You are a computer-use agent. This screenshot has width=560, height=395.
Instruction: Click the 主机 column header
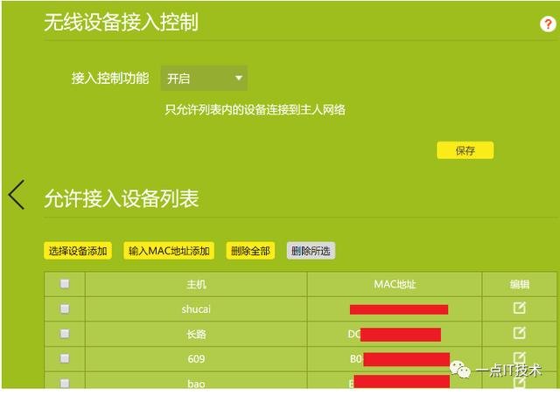pos(196,284)
